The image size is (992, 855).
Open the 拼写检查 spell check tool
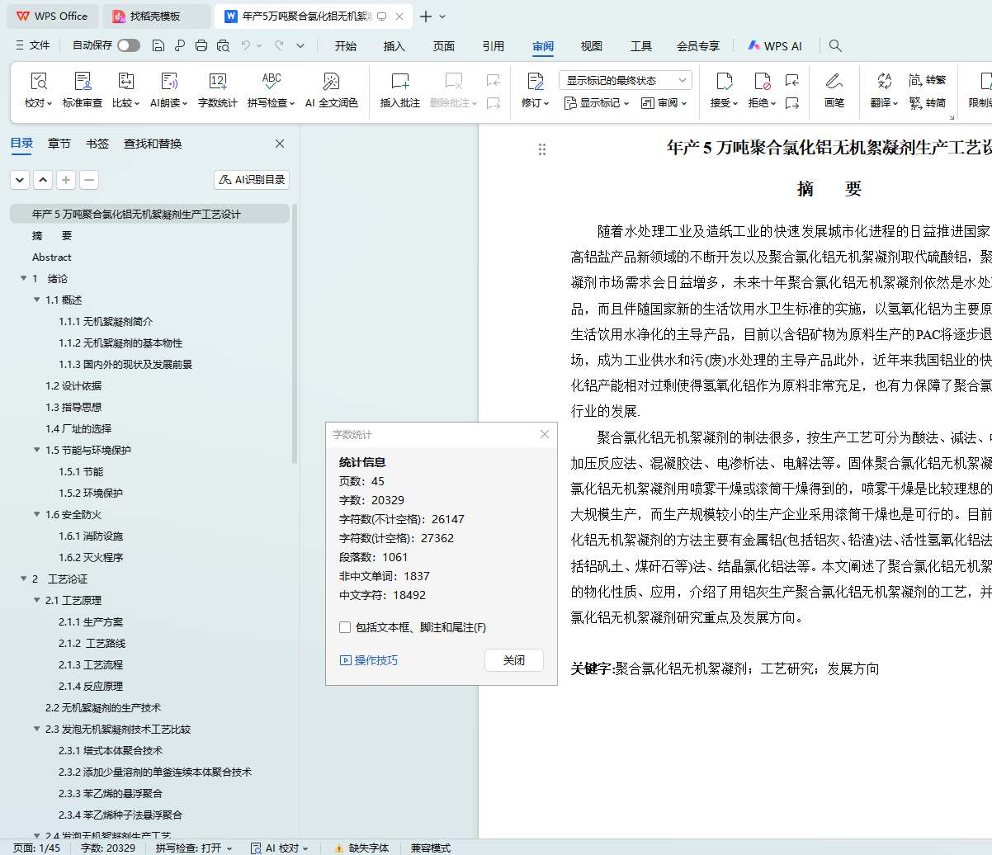point(271,82)
